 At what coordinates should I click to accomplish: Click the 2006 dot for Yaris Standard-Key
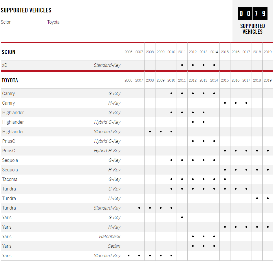click(129, 256)
